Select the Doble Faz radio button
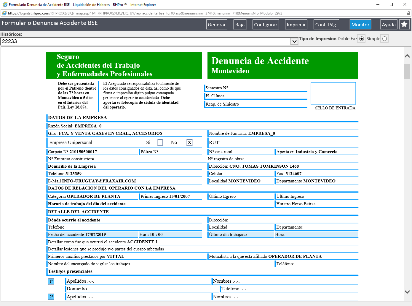412x306 pixels. (361, 39)
